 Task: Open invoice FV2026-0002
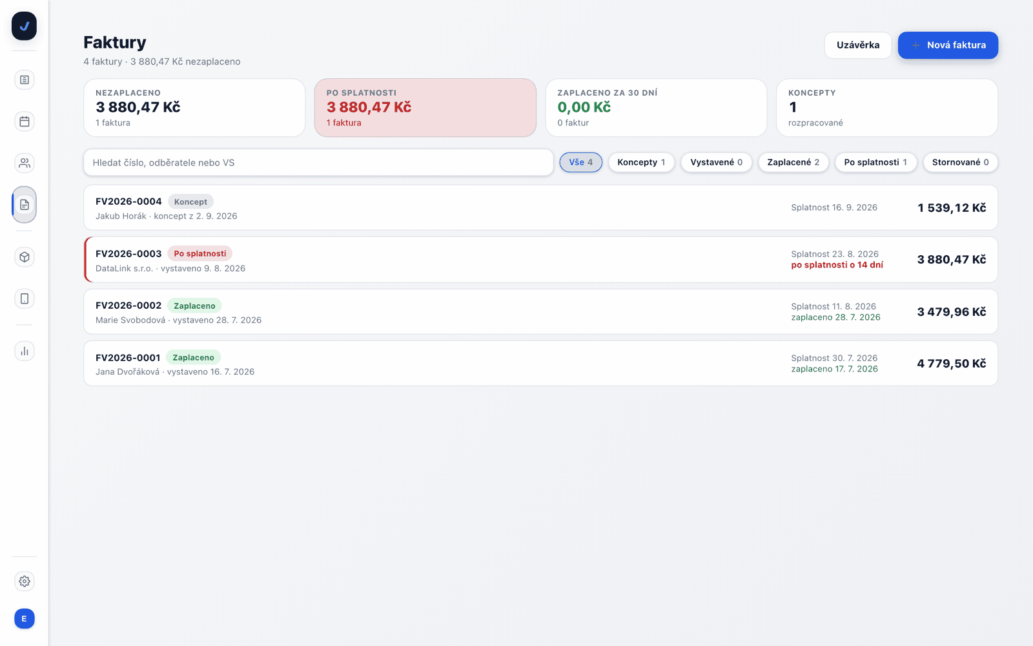(541, 311)
